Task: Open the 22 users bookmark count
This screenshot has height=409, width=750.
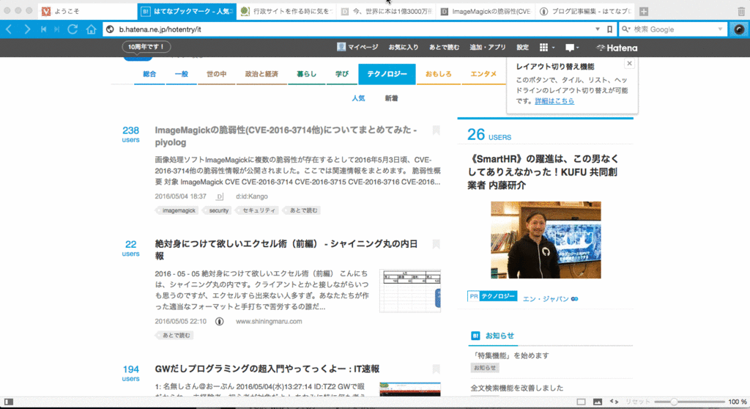Action: point(130,248)
